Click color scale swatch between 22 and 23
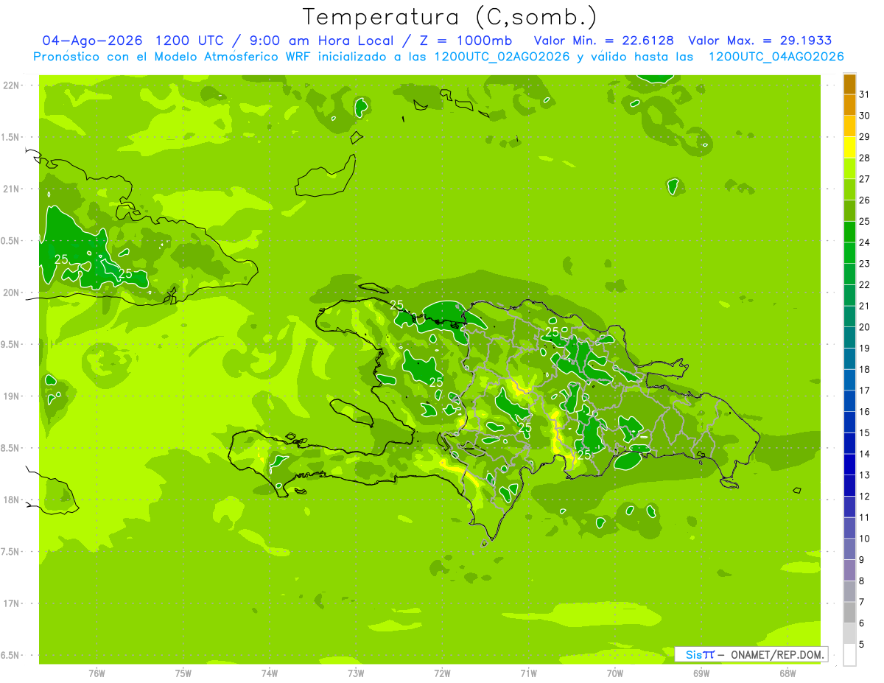884x683 pixels. click(849, 274)
